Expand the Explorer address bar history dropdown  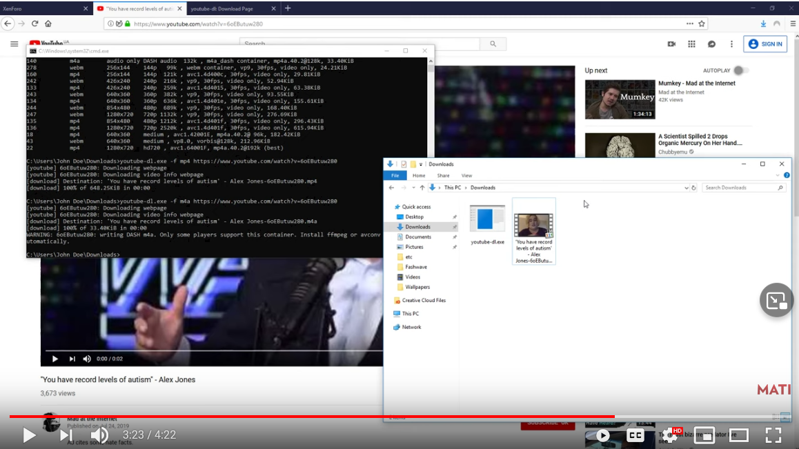click(x=687, y=188)
